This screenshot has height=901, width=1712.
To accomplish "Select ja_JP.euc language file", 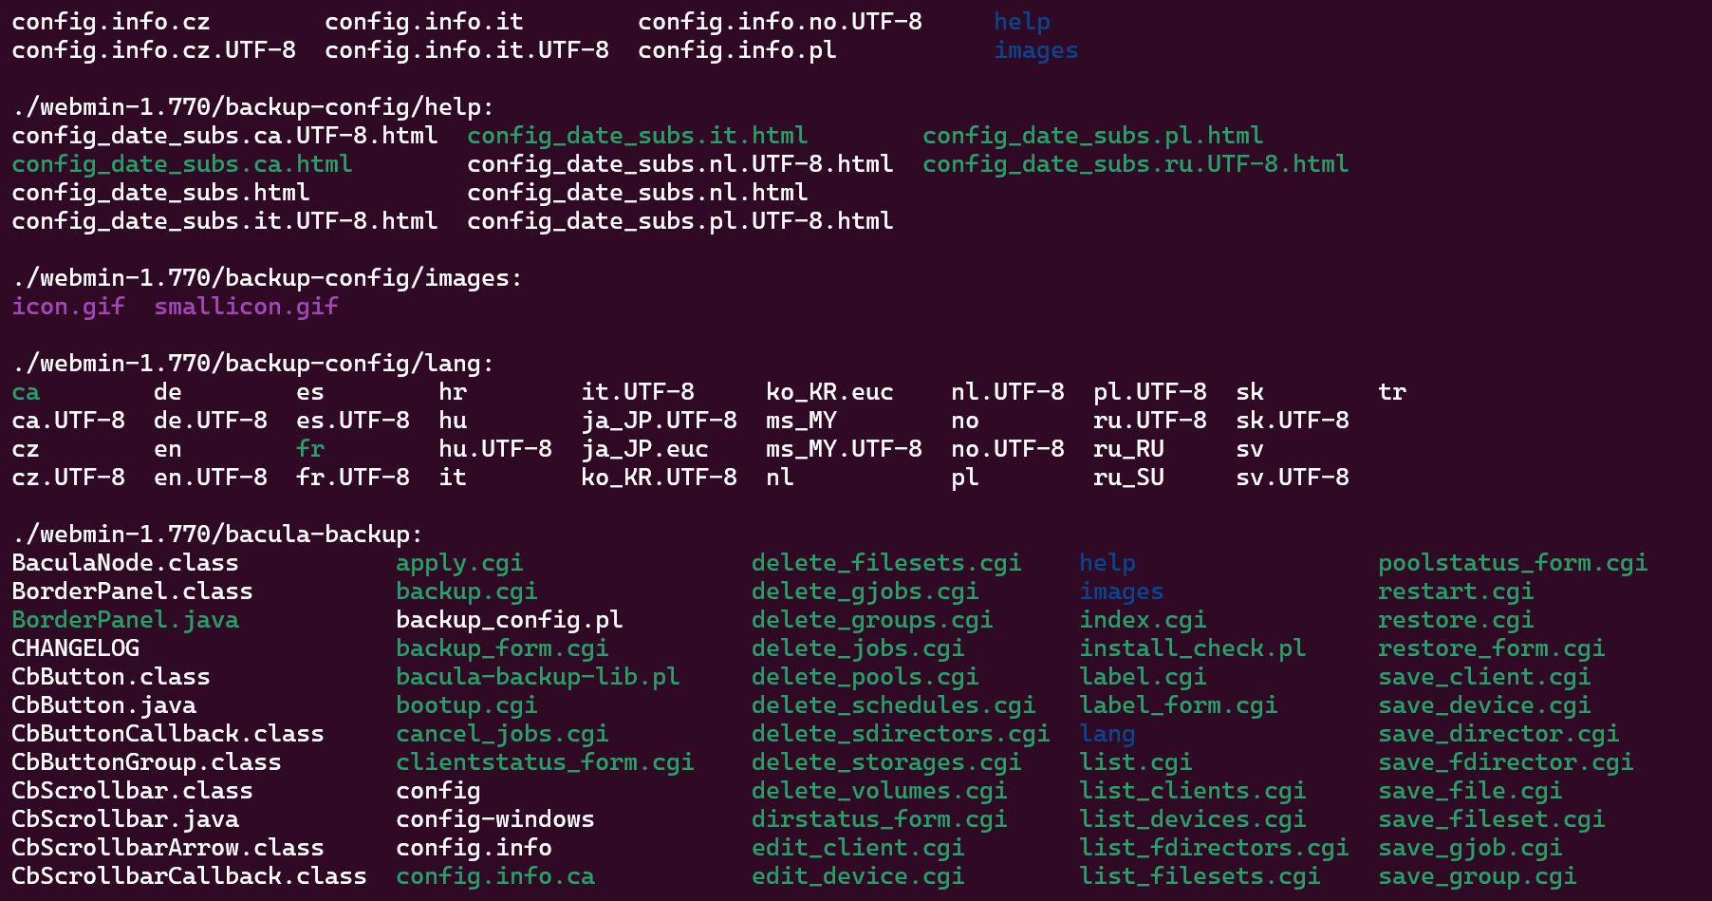I will (645, 449).
